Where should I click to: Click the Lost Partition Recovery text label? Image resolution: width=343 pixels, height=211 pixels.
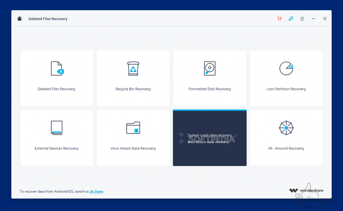pyautogui.click(x=286, y=89)
